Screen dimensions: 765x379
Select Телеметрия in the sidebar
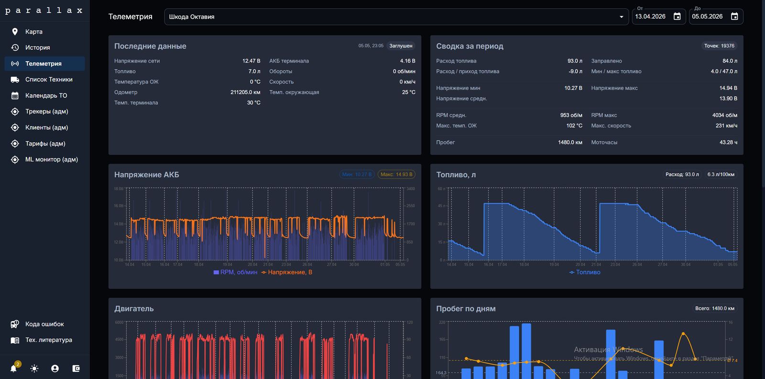(x=44, y=63)
